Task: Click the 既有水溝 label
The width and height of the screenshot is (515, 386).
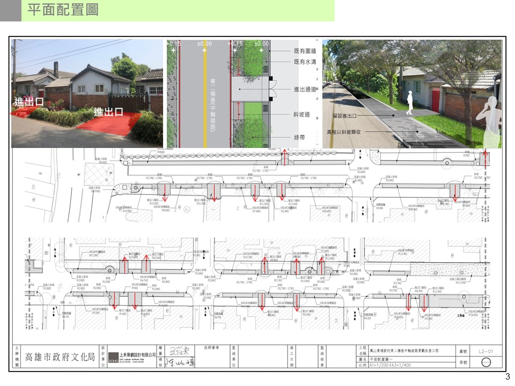Action: pos(304,62)
